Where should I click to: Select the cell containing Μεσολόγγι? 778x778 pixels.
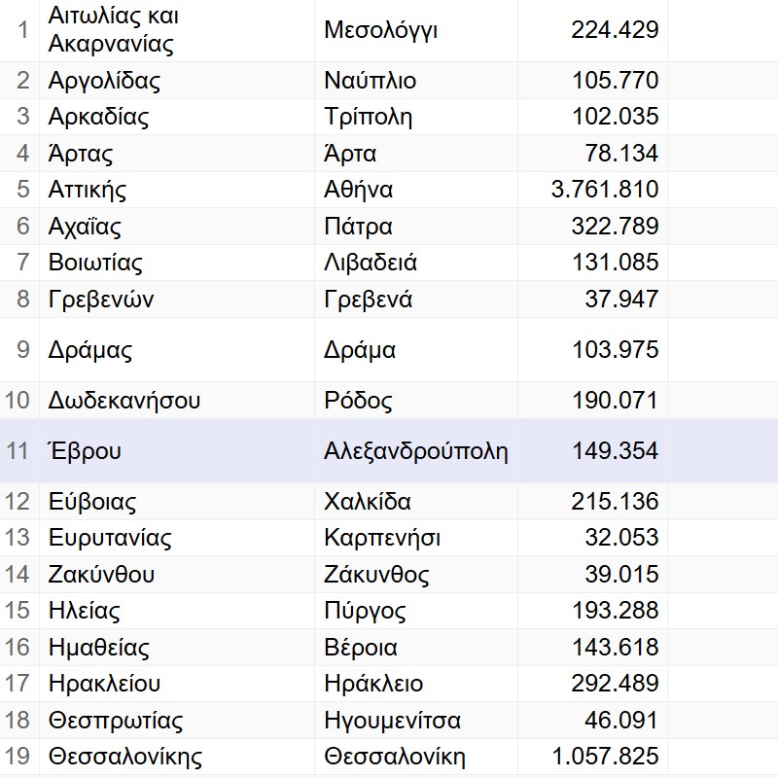(416, 30)
